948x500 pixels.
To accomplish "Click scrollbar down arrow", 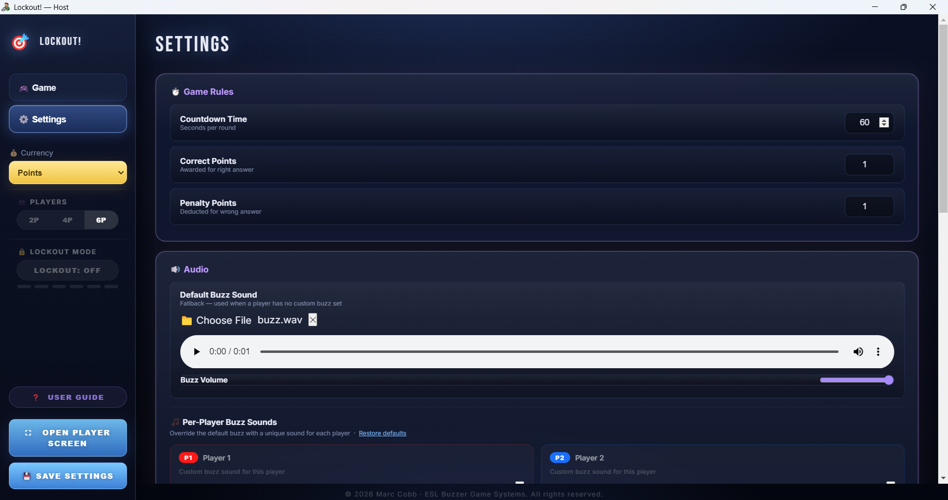I will pyautogui.click(x=943, y=478).
